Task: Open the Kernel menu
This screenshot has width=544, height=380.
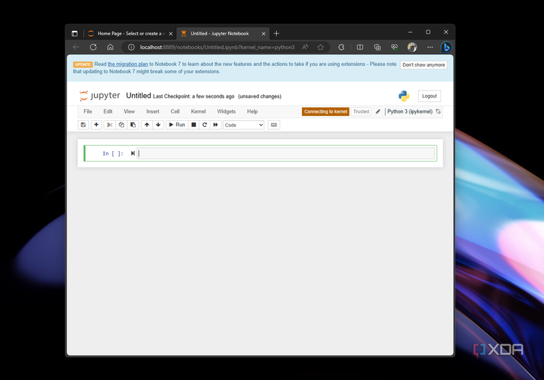Action: [198, 111]
